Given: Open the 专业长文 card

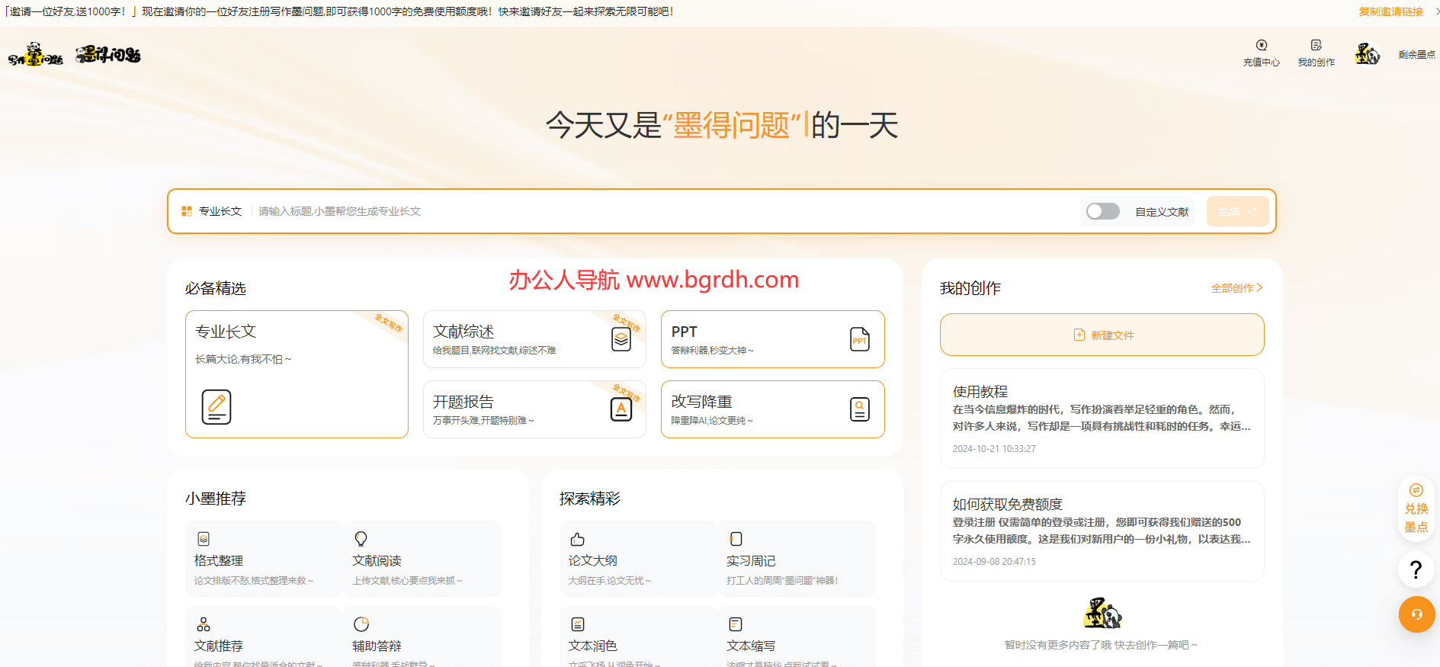Looking at the screenshot, I should pos(297,374).
